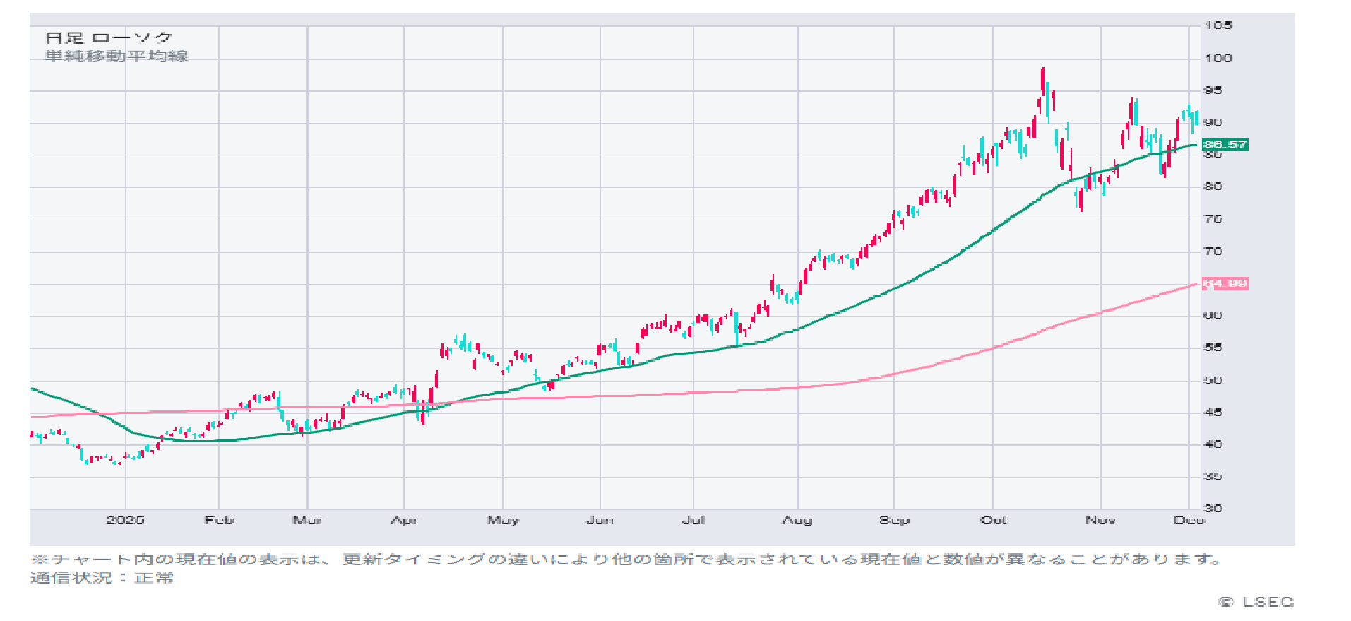Viewport: 1351px width, 621px height.
Task: Click the 105 value on the price axis
Action: point(1218,25)
